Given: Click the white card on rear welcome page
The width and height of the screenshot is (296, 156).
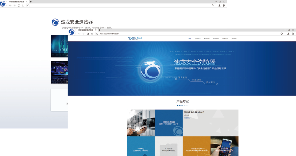Looking at the screenshot, I should click(59, 100).
